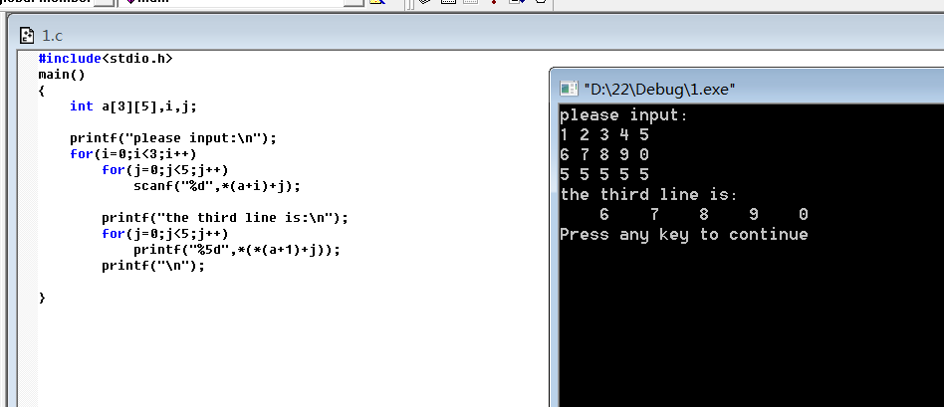Open the global members dropdown arrow
This screenshot has height=407, width=944.
(105, 2)
